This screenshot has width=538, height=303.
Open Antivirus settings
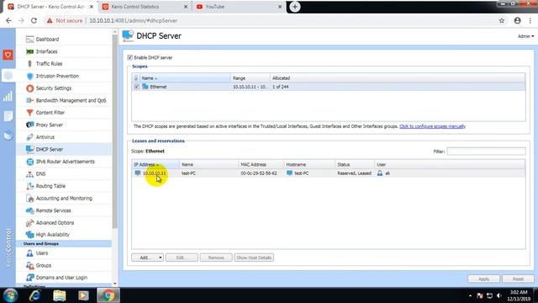point(45,137)
